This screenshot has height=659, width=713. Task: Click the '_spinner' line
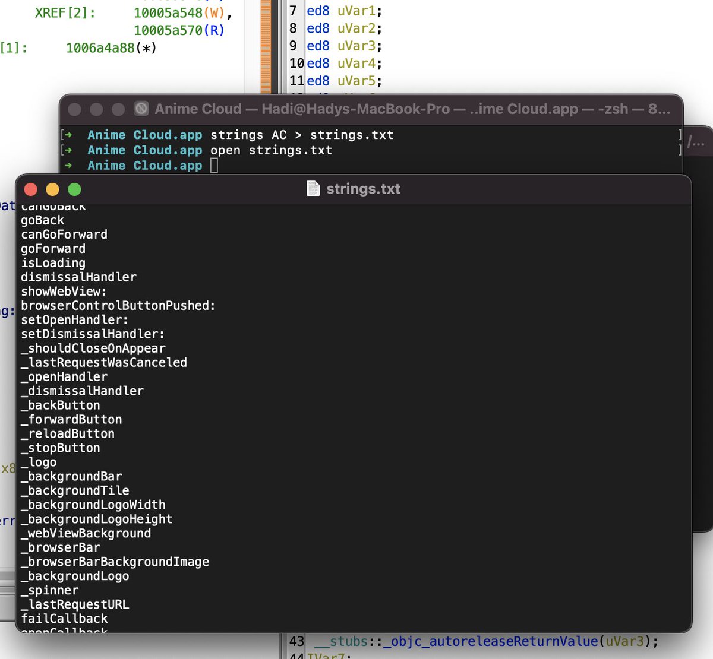[50, 591]
